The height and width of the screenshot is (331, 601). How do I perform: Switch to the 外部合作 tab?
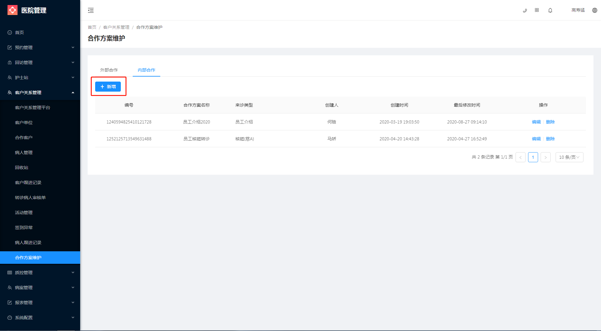(109, 70)
